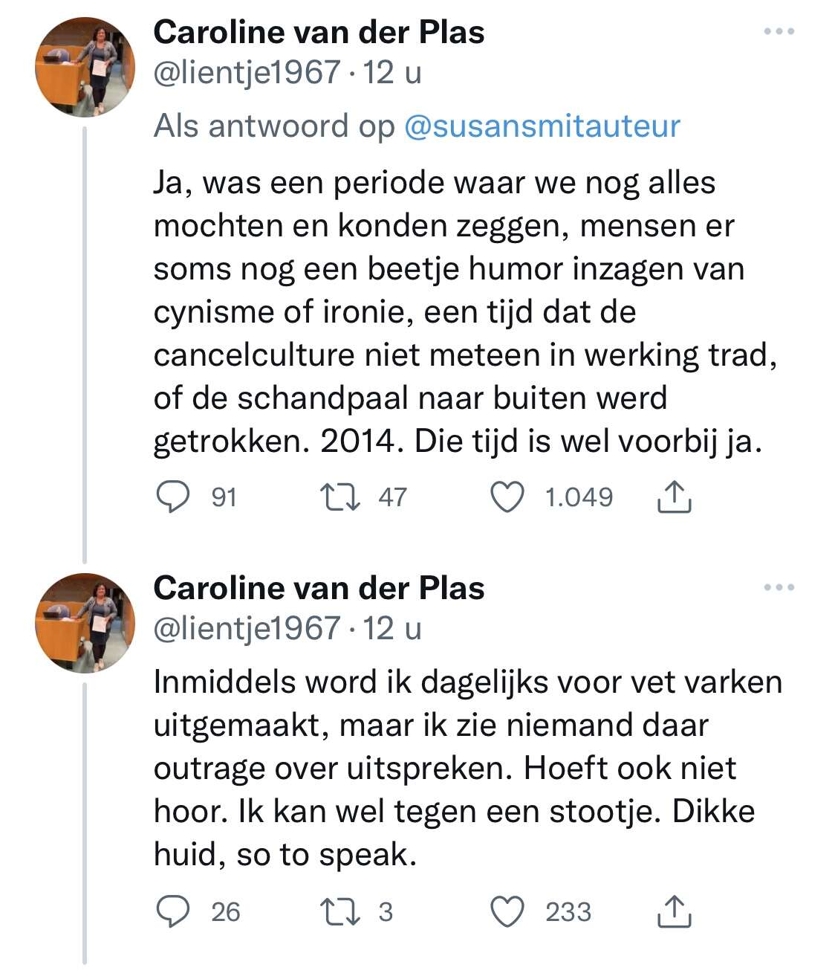Like the tweet with 233 likes
This screenshot has width=835, height=976.
508,911
